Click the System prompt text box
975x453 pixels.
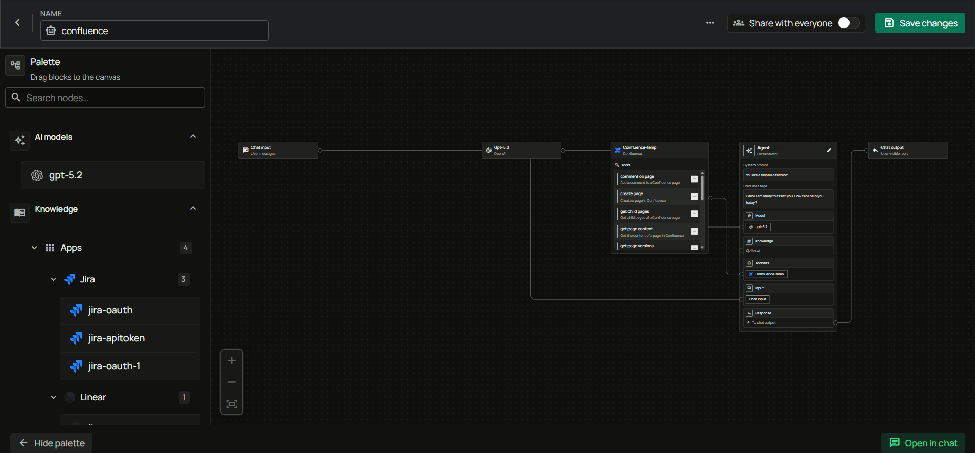[x=788, y=175]
